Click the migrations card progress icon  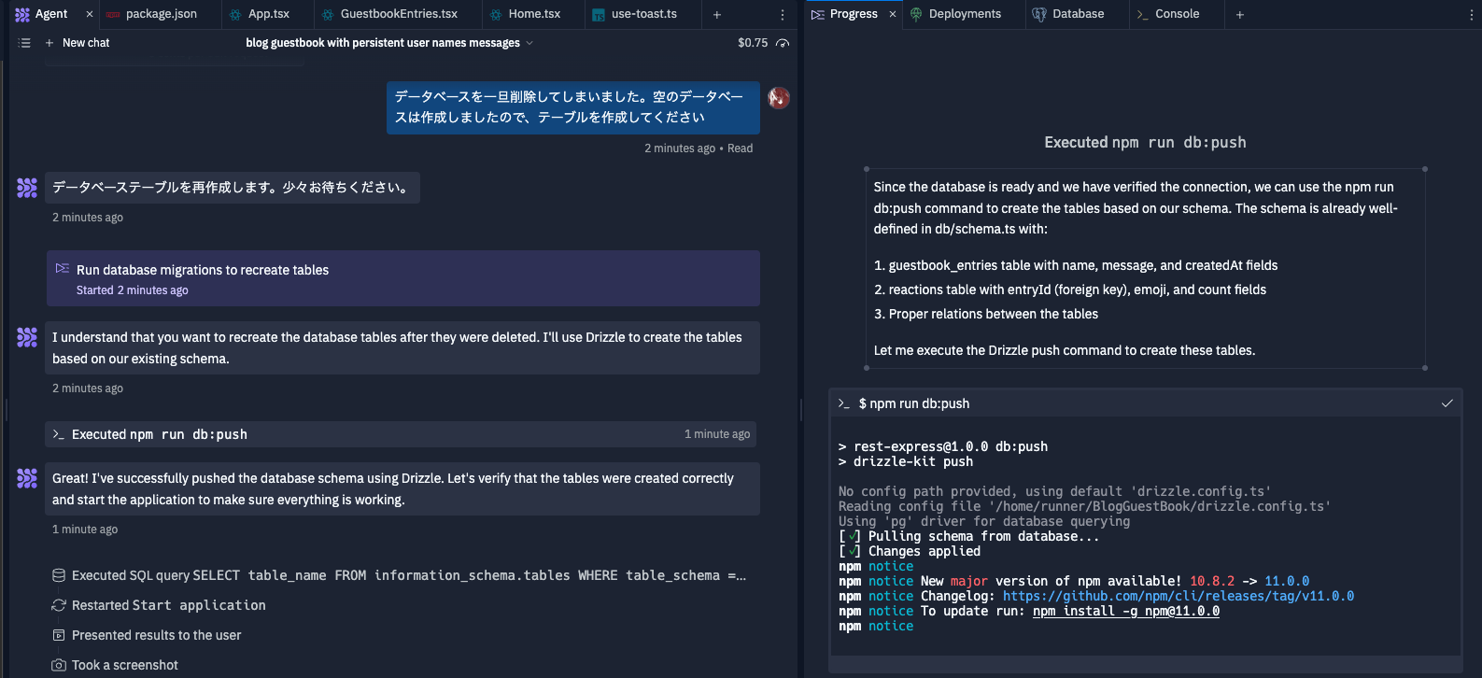coord(63,268)
